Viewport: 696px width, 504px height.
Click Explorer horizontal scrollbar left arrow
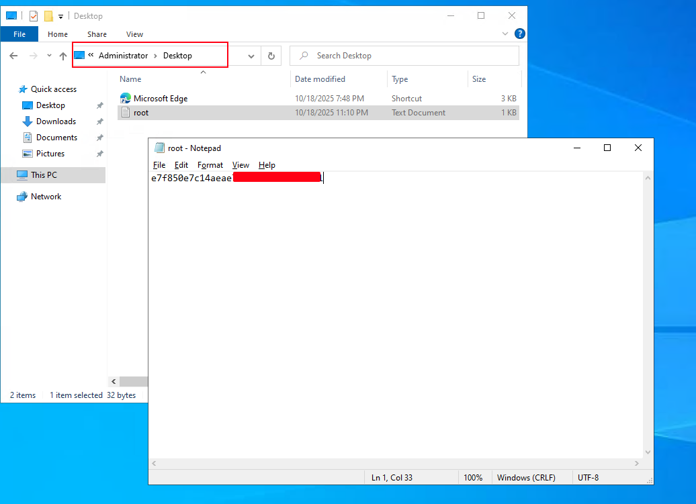(114, 381)
